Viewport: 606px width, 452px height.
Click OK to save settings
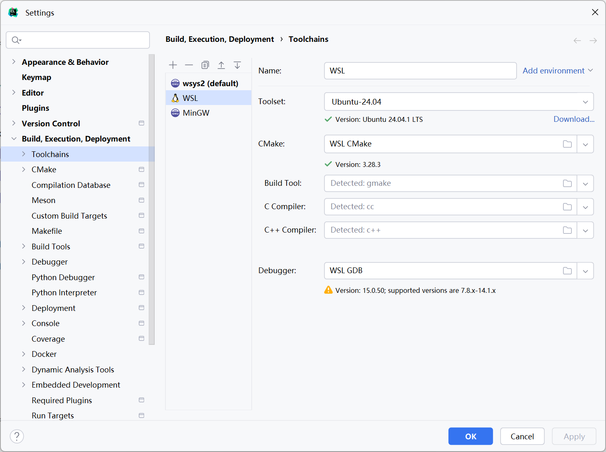[471, 436]
